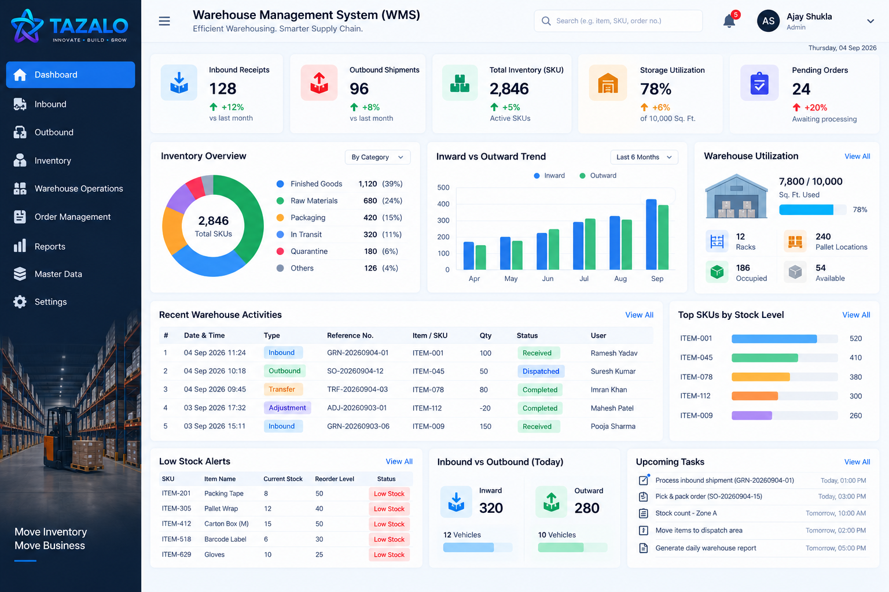Click the Pending Orders clipboard icon
Screen dimensions: 889x592
coord(759,83)
